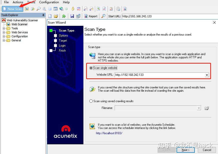
Task: Open the Report generator
Action: coord(91,16)
